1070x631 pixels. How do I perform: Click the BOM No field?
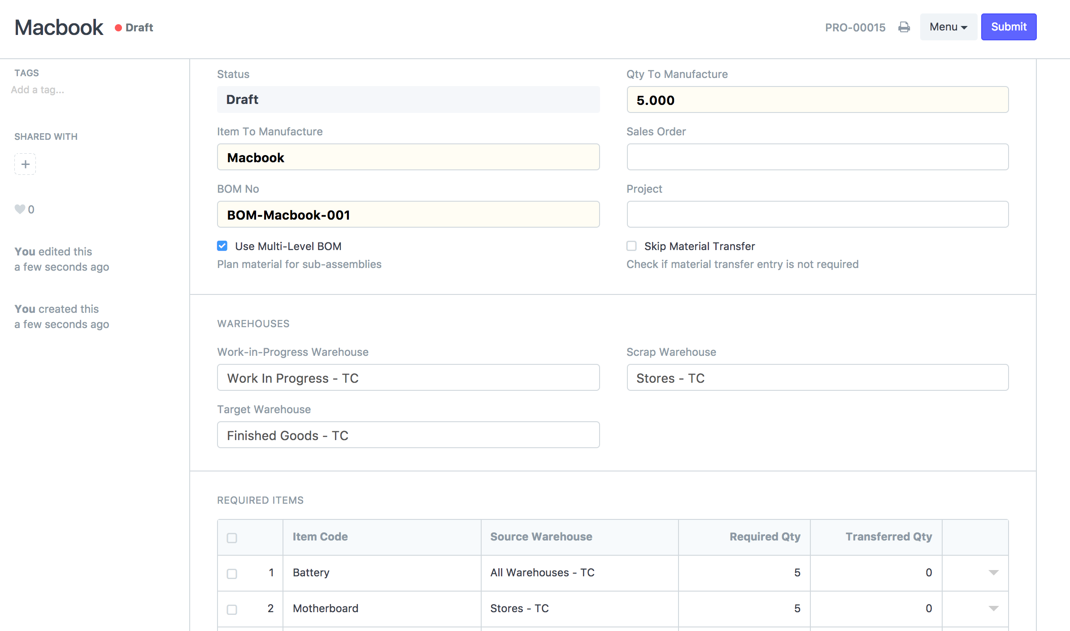coord(408,215)
